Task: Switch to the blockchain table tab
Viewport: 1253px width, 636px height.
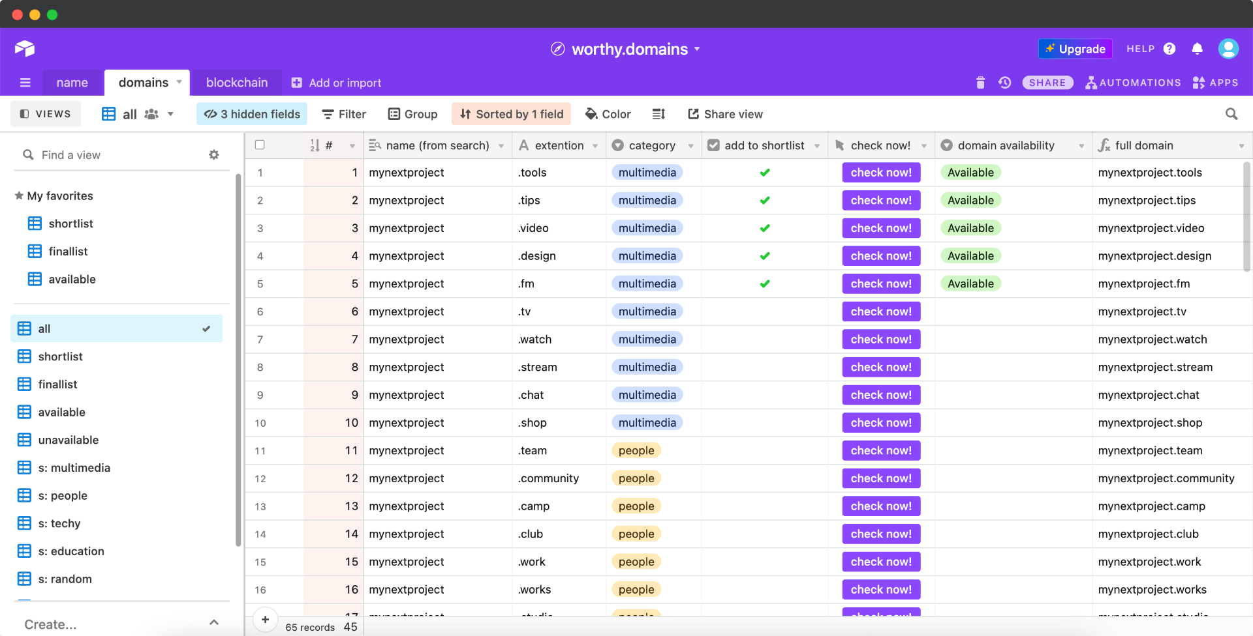Action: click(237, 83)
